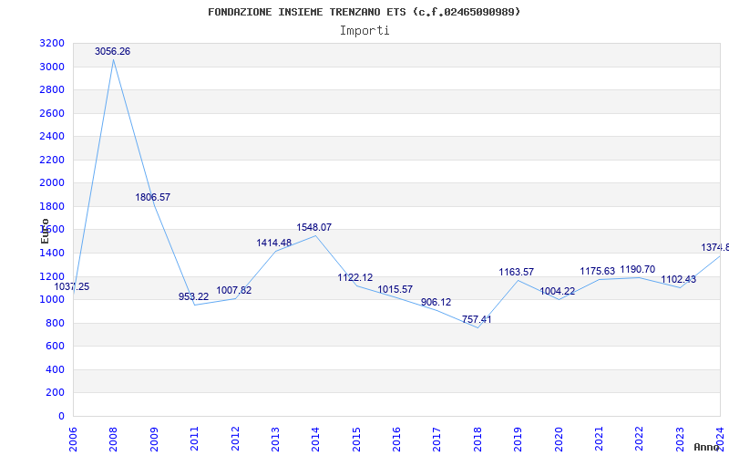729x456 pixels.
Task: Click the y-axis tick 1800
Action: [x=52, y=207]
